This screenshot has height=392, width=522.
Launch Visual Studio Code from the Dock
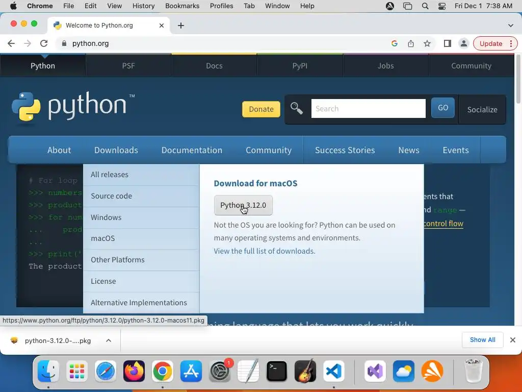pos(333,371)
